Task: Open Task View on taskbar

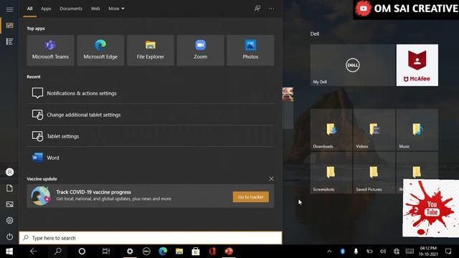Action: [x=106, y=252]
